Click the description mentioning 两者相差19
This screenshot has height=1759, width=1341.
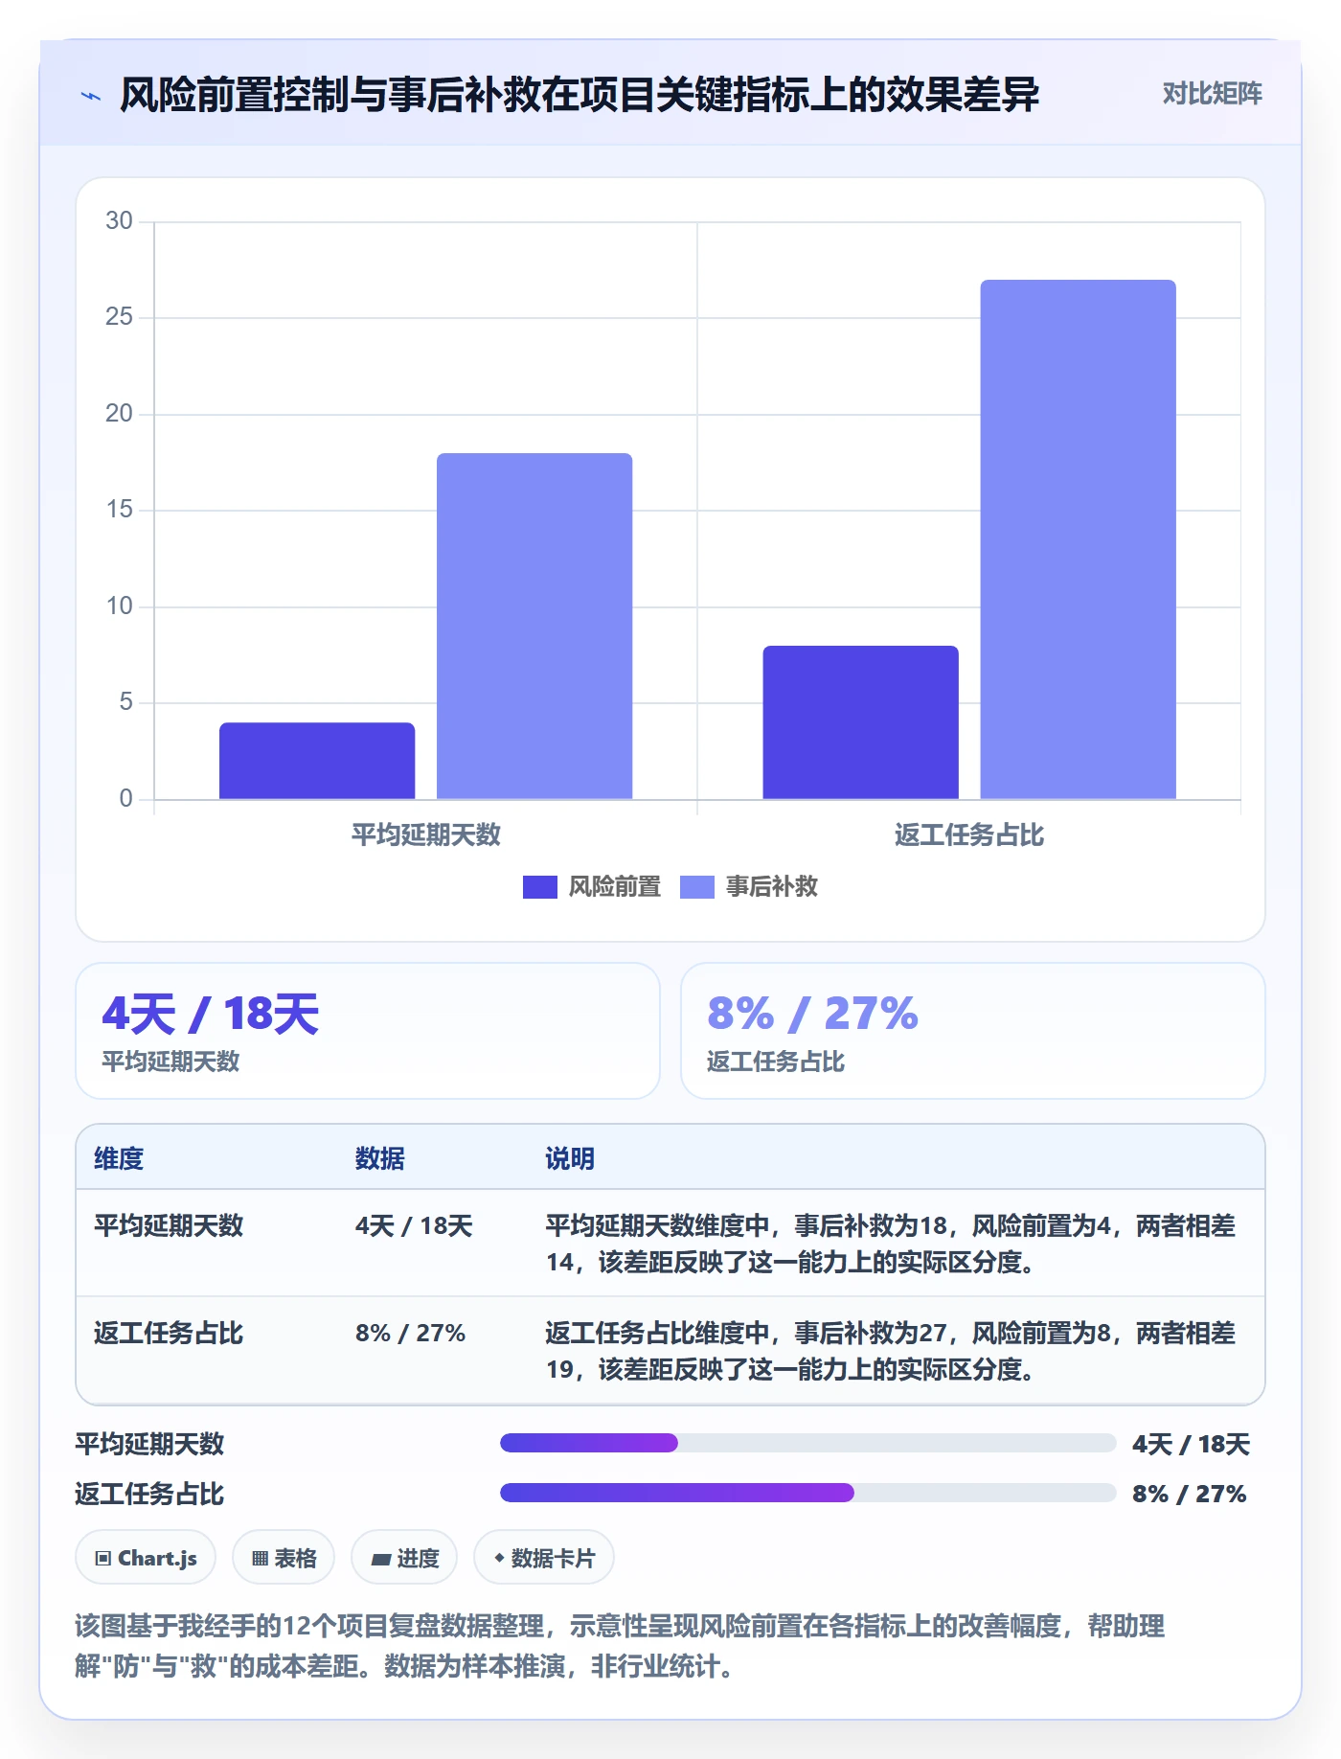pos(891,1351)
